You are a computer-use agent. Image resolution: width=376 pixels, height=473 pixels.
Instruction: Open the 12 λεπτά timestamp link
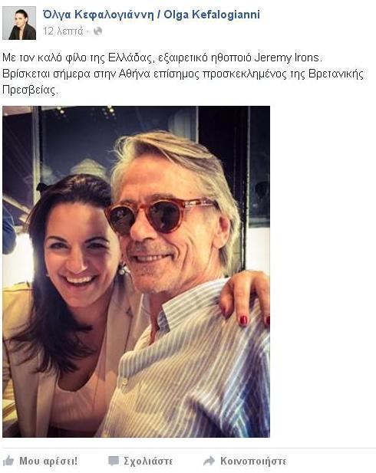pos(63,31)
